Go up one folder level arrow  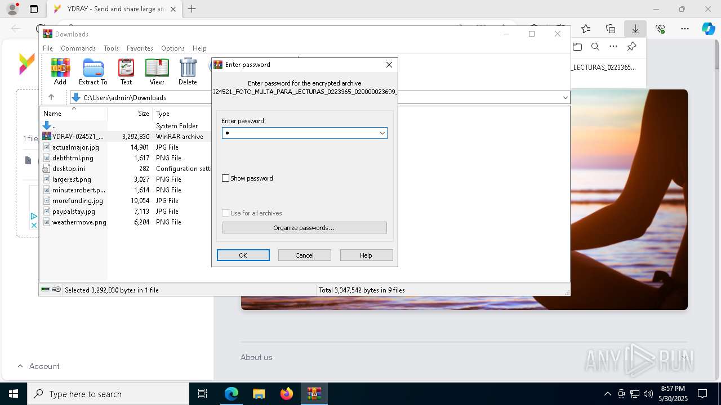(x=51, y=97)
